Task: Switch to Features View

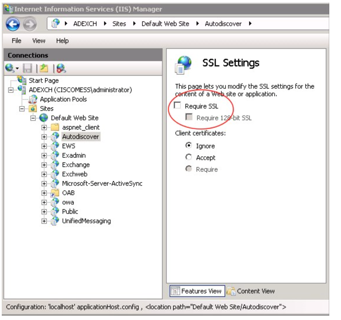Action: [197, 291]
